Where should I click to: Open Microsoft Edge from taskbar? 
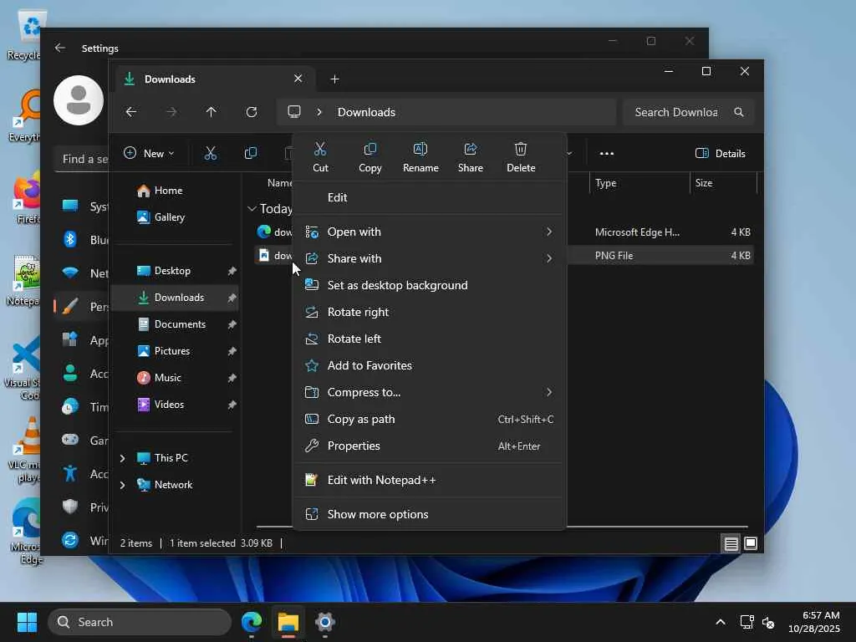pos(252,622)
